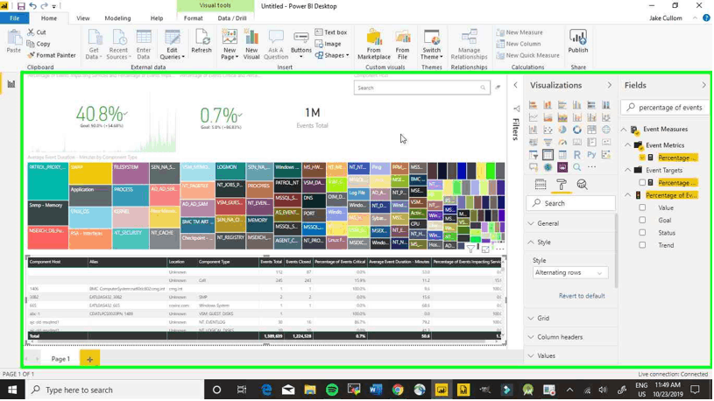Screen dimensions: 714x401
Task: Select the Slicer visualization icon
Action: pos(533,155)
